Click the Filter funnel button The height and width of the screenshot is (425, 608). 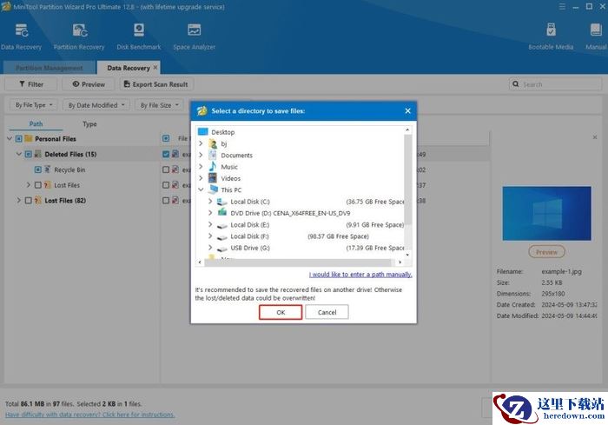point(31,84)
